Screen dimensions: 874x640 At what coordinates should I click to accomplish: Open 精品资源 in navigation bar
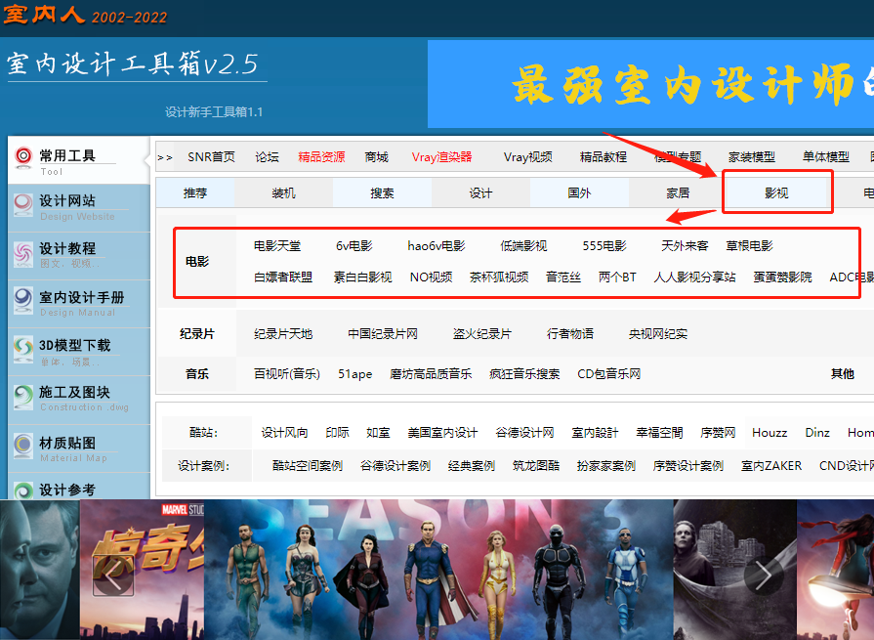coord(321,157)
